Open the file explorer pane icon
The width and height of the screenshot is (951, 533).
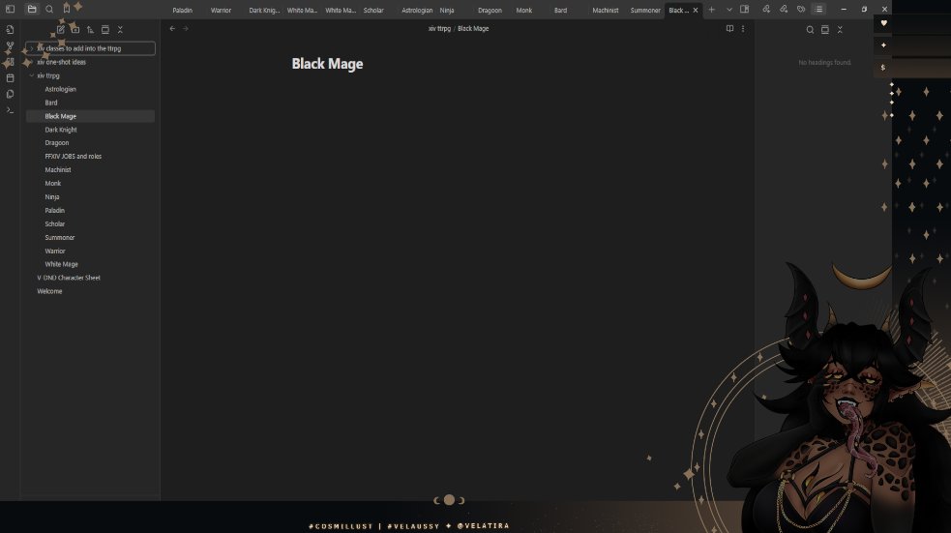[32, 9]
